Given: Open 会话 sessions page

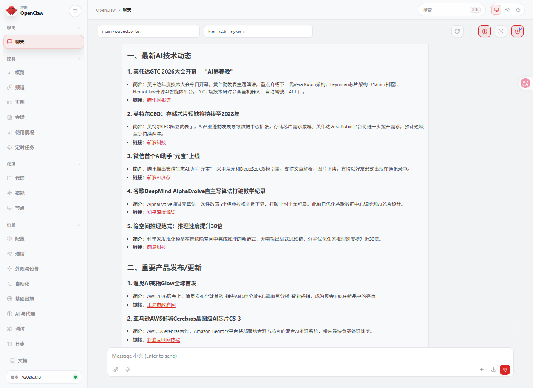Looking at the screenshot, I should coord(43,117).
